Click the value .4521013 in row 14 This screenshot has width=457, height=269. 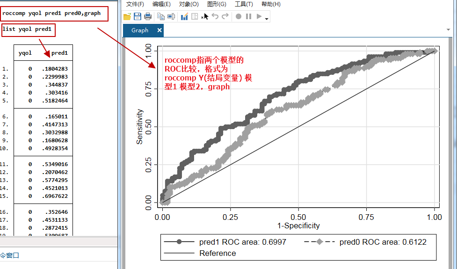pyautogui.click(x=55, y=188)
